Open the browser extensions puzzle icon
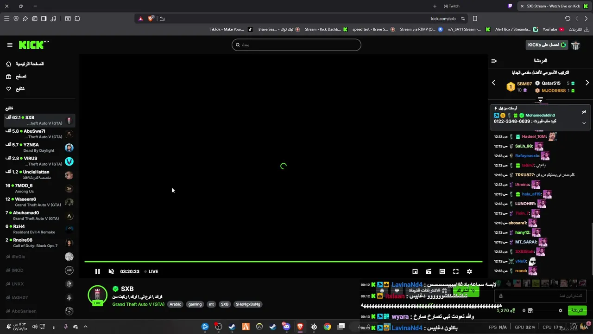The width and height of the screenshot is (593, 334). click(77, 19)
